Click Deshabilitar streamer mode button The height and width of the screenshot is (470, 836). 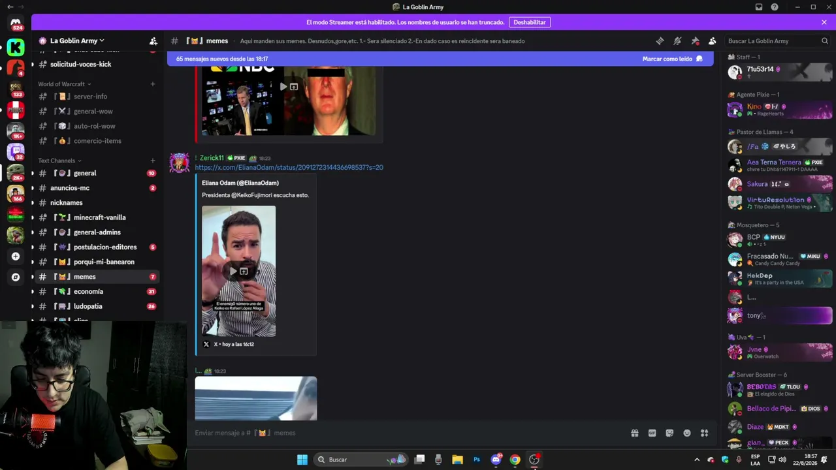530,22
